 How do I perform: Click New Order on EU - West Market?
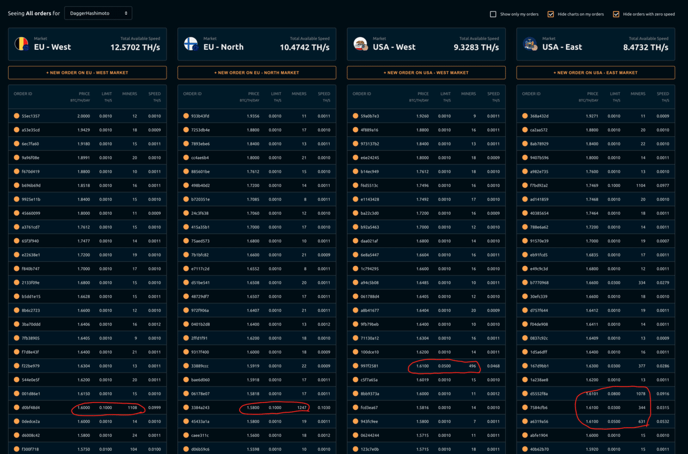pyautogui.click(x=87, y=73)
